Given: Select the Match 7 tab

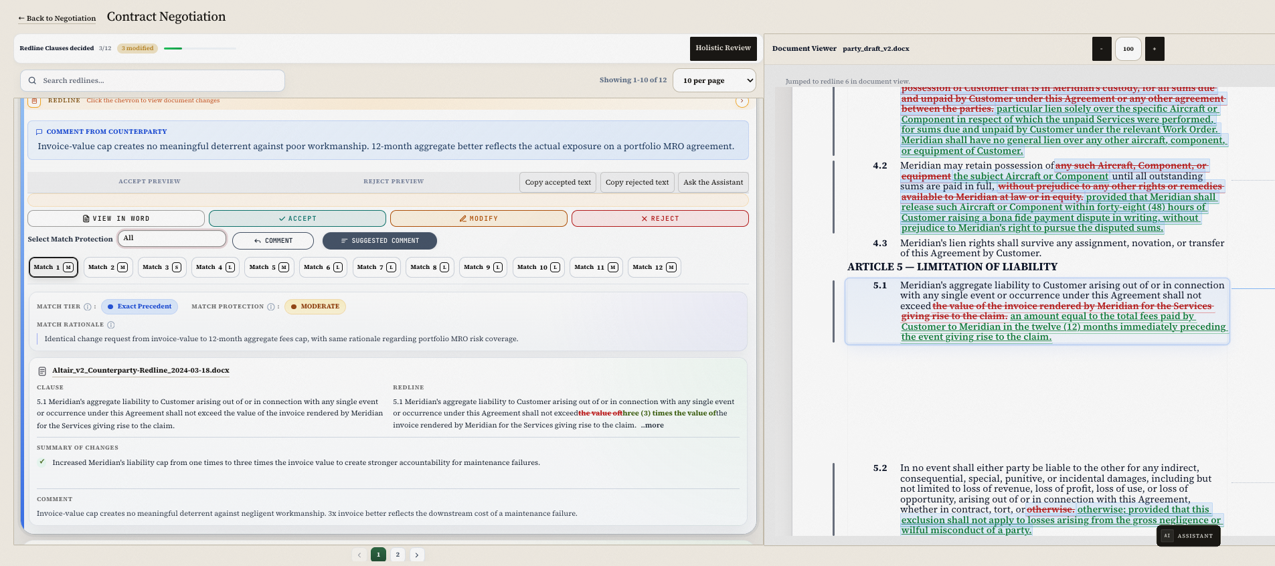Looking at the screenshot, I should (x=376, y=268).
